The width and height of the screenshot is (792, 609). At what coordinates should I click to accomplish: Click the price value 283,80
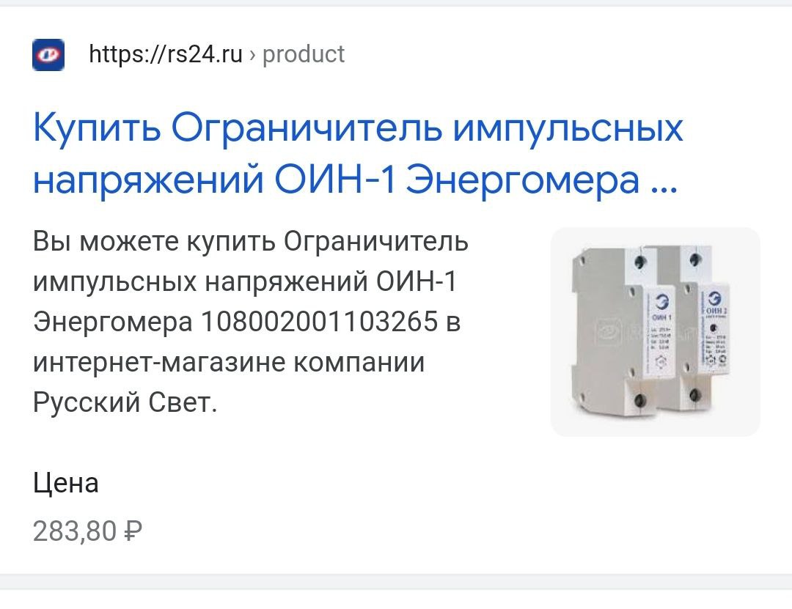click(75, 531)
